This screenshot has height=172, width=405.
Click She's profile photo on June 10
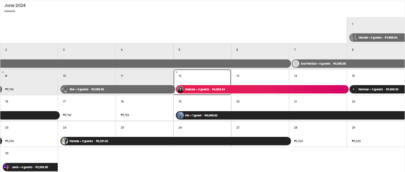(x=64, y=89)
